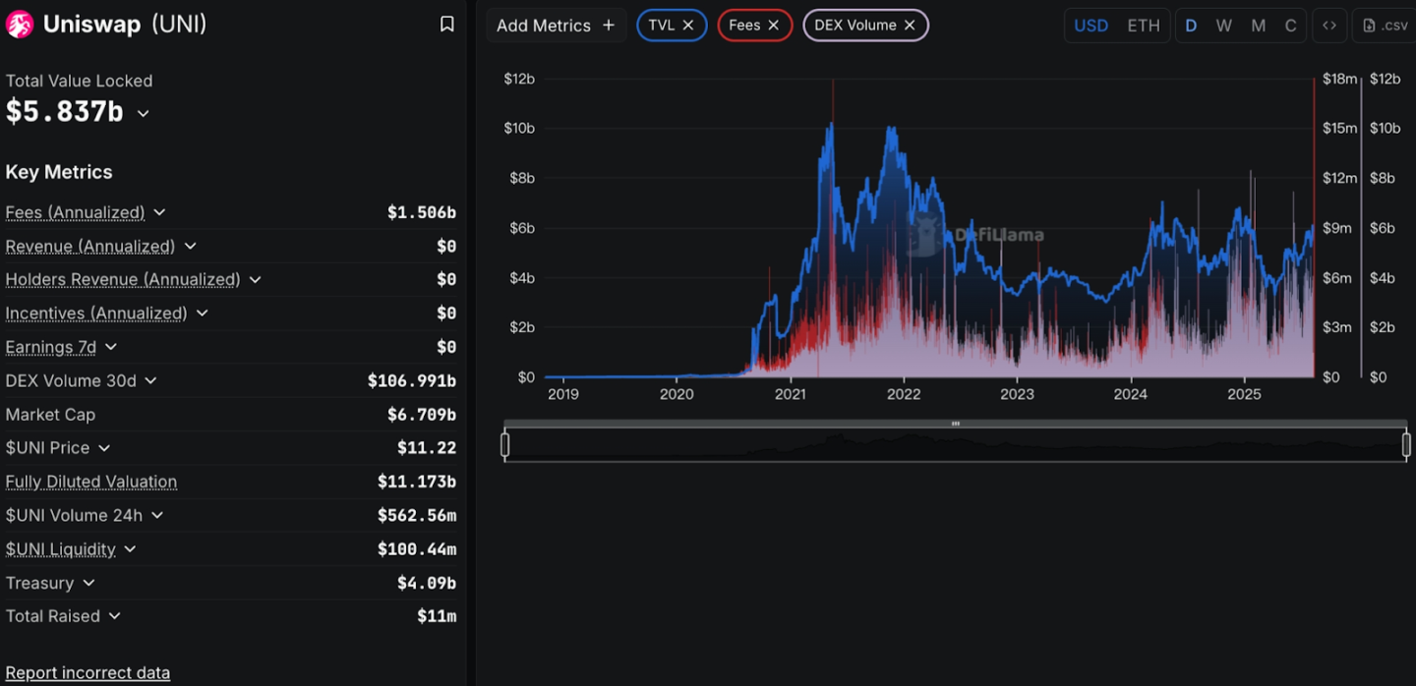Download chart data as .csv
The height and width of the screenshot is (686, 1416).
(x=1383, y=26)
